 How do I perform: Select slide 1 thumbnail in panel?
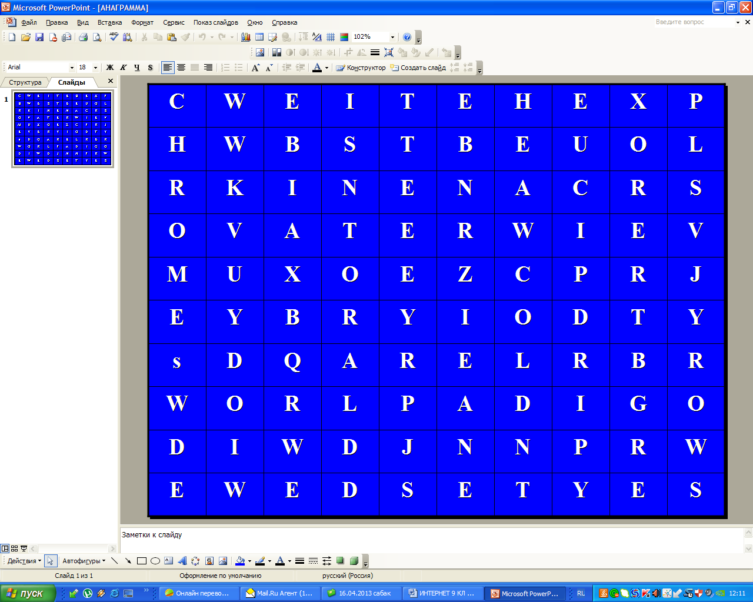(x=63, y=128)
